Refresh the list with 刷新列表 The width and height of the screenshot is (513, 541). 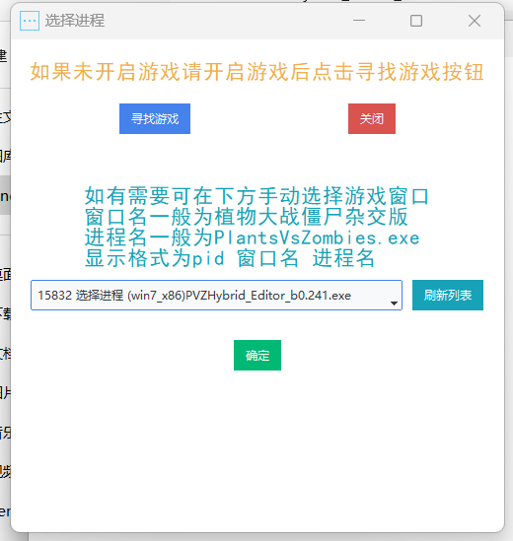pyautogui.click(x=448, y=295)
